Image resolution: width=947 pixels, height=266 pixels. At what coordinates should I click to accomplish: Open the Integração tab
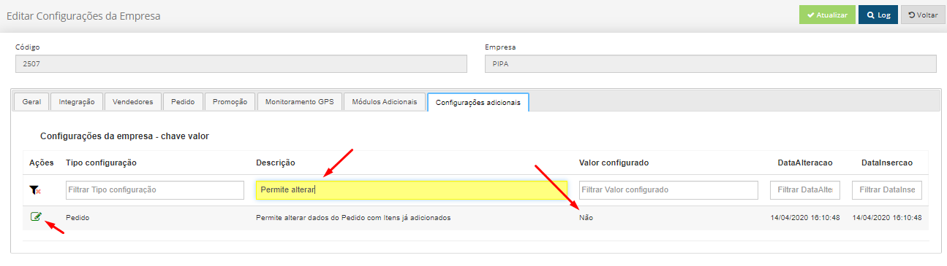click(77, 102)
